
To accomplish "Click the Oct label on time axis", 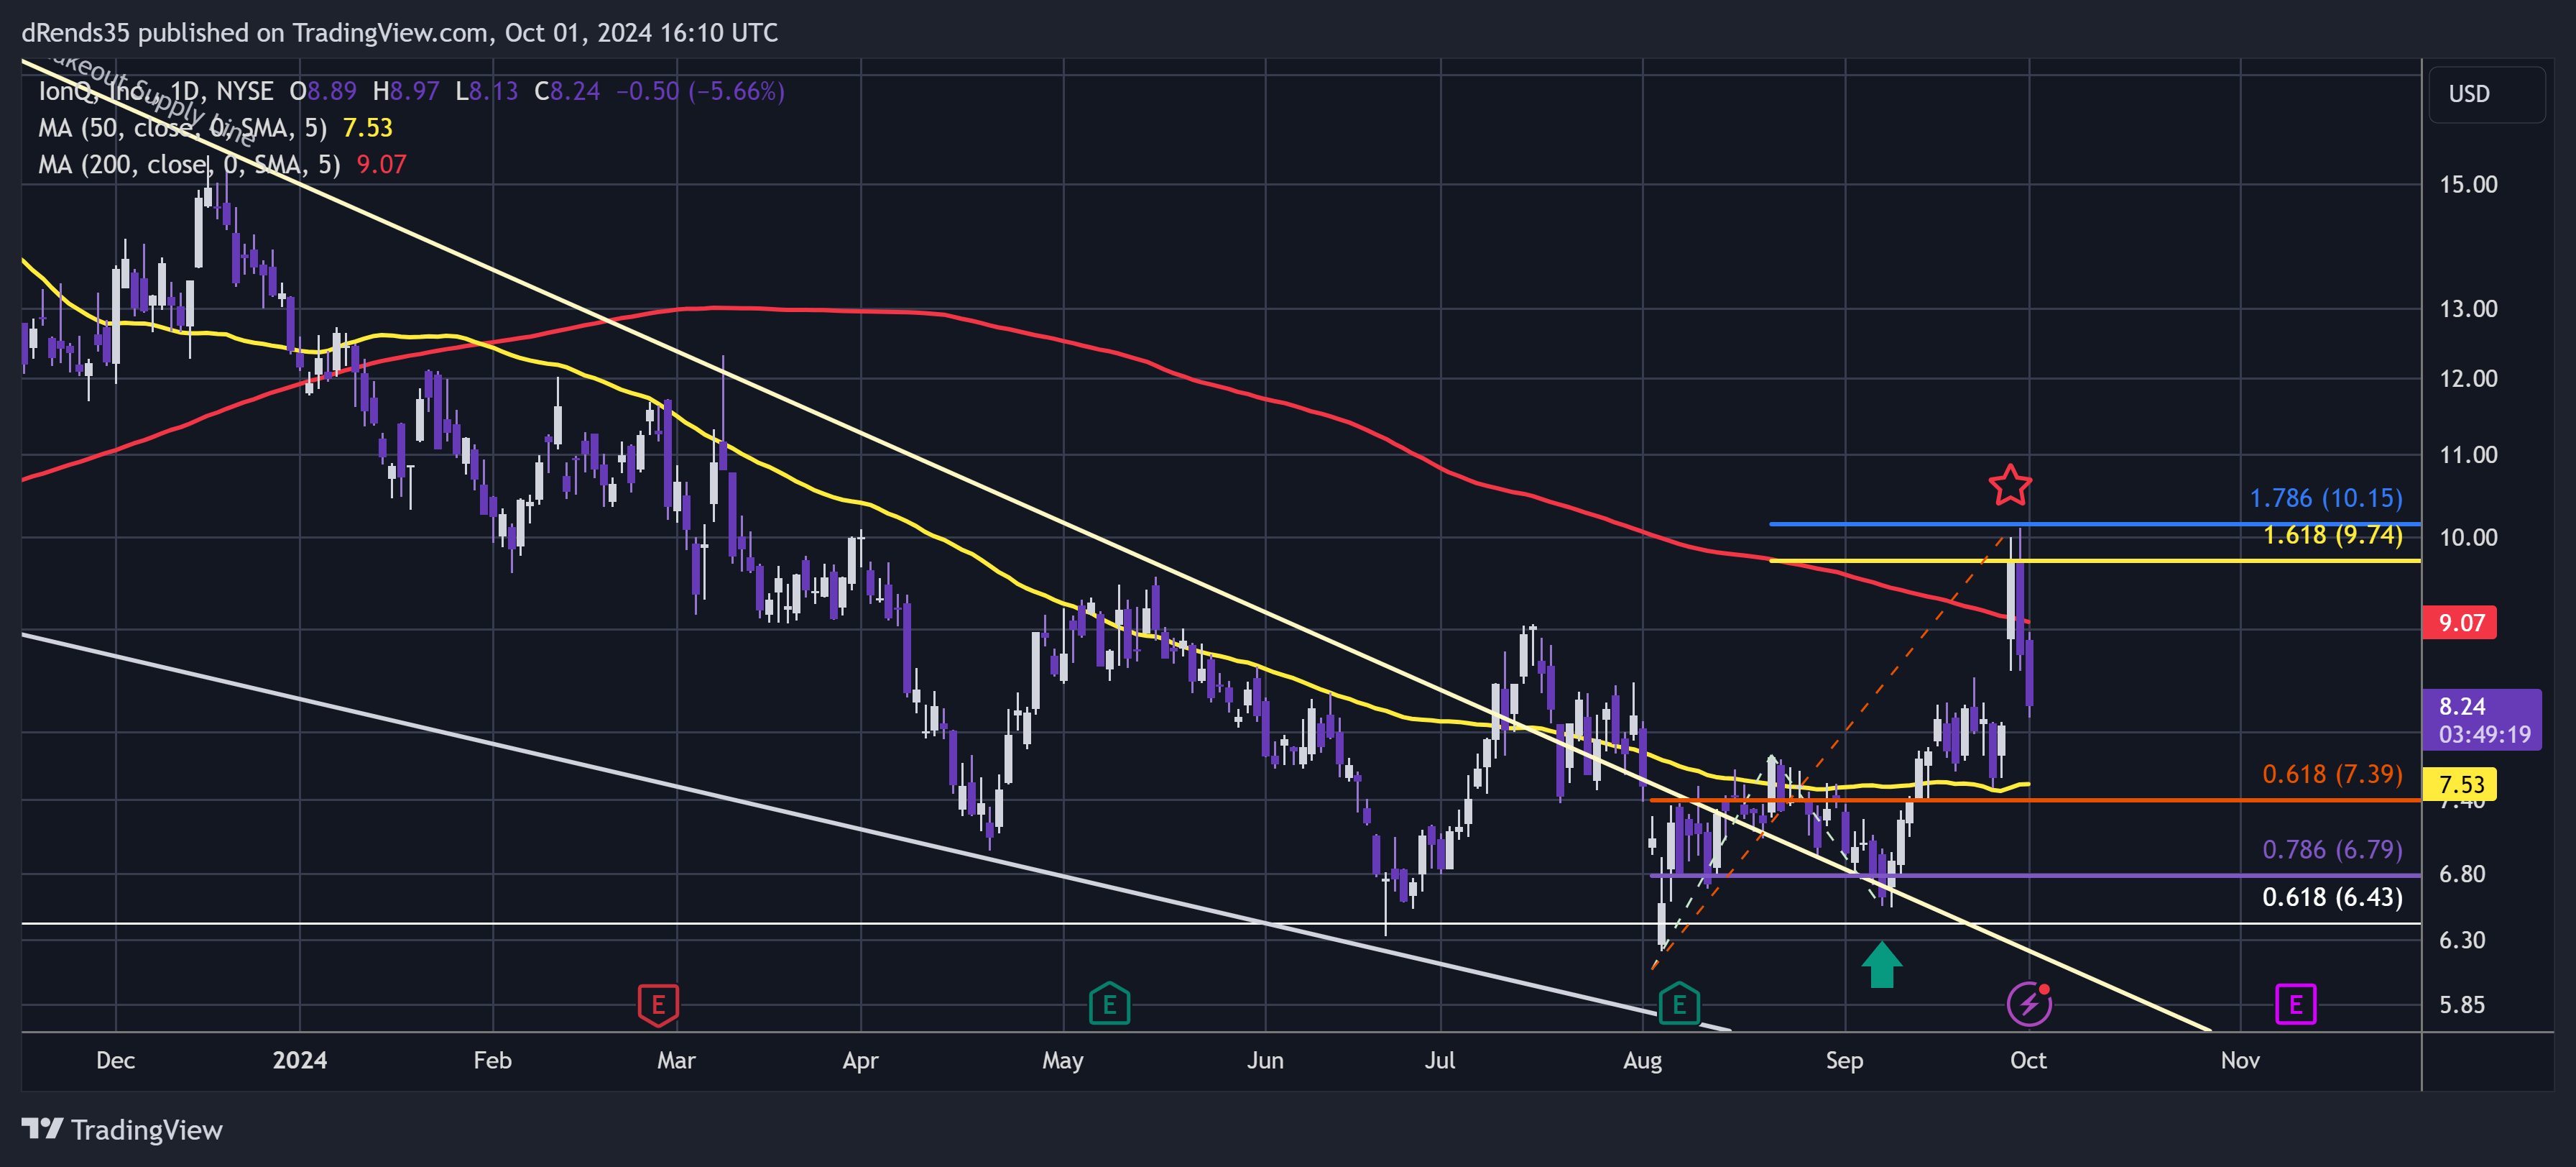I will (2028, 1061).
